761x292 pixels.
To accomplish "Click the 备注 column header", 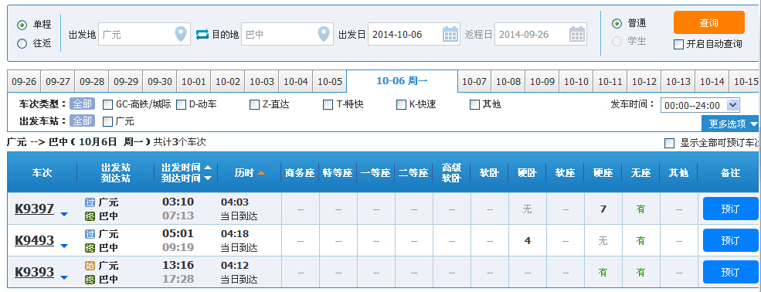I will (x=730, y=173).
